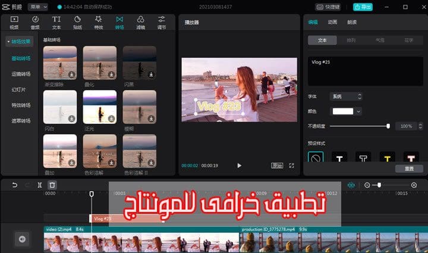
Task: Click the zoom out minus icon on timeline
Action: click(x=367, y=185)
